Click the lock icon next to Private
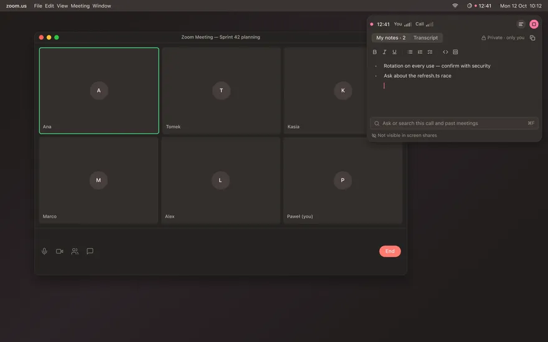 pos(484,38)
